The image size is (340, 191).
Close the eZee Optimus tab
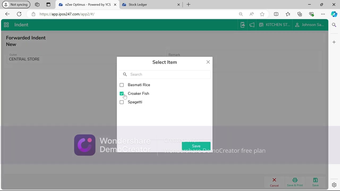pyautogui.click(x=115, y=5)
